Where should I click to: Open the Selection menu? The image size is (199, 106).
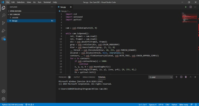click(x=21, y=2)
